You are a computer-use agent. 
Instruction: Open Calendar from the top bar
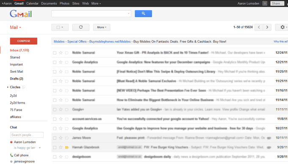(x=32, y=3)
